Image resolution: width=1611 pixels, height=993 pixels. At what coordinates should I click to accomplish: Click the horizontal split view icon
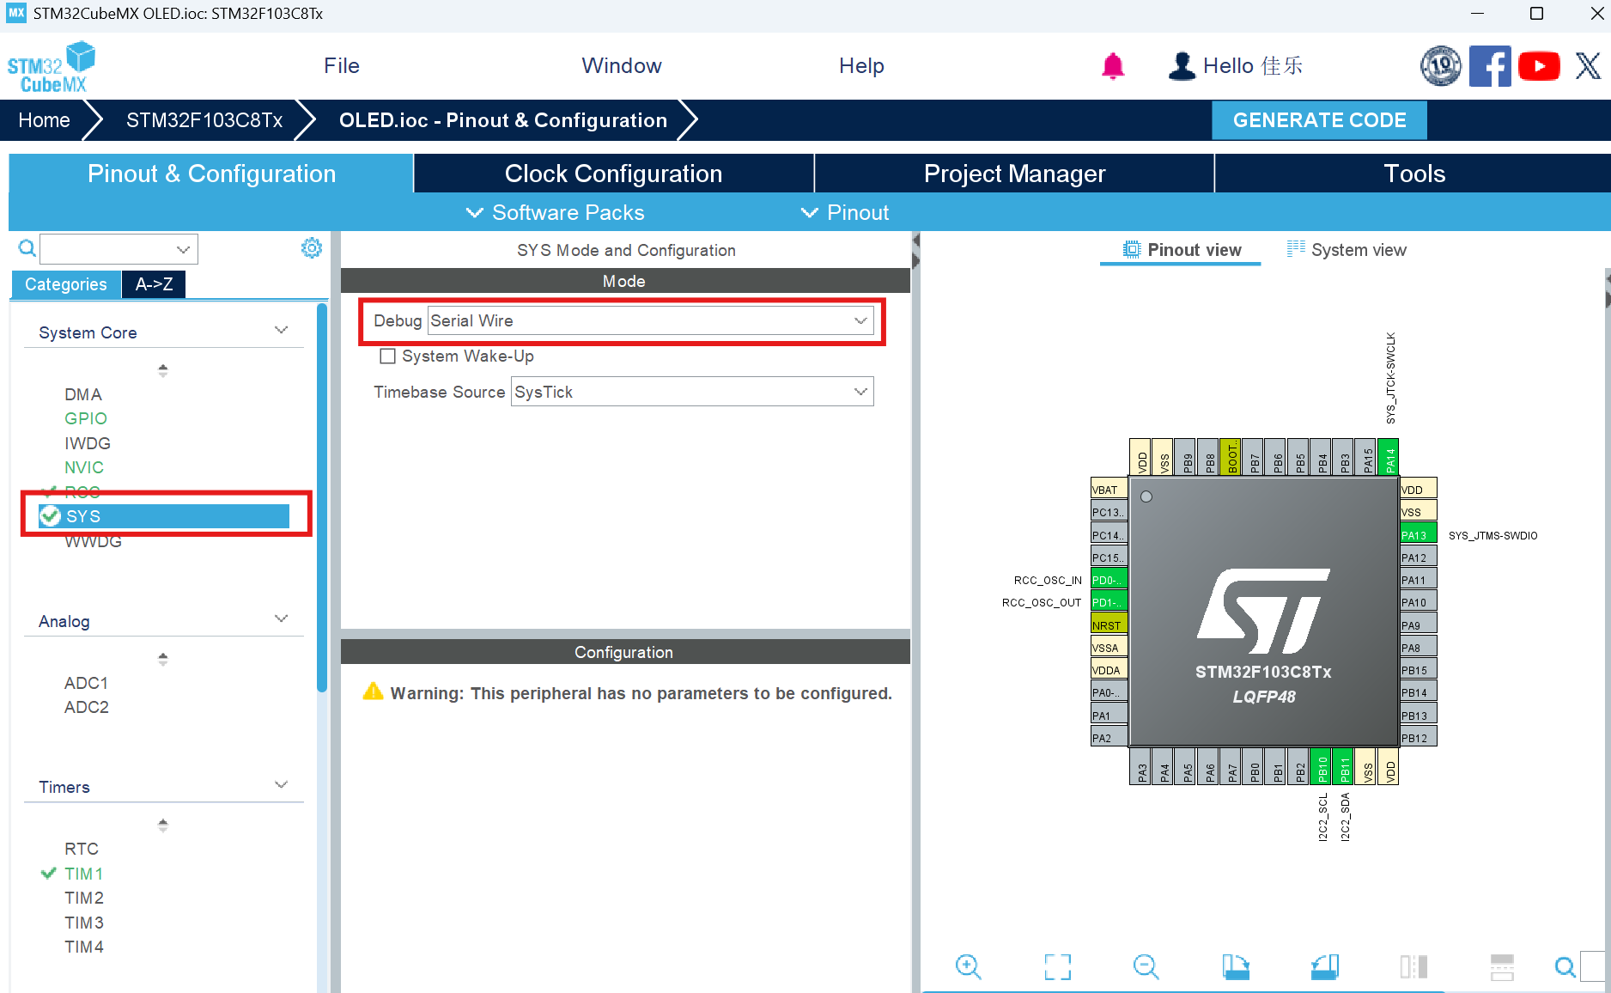(x=1502, y=966)
